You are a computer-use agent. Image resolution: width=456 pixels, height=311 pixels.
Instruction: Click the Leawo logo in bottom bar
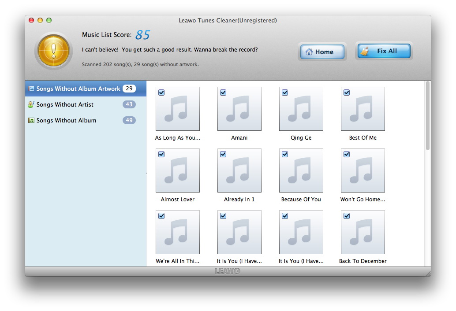tap(228, 271)
